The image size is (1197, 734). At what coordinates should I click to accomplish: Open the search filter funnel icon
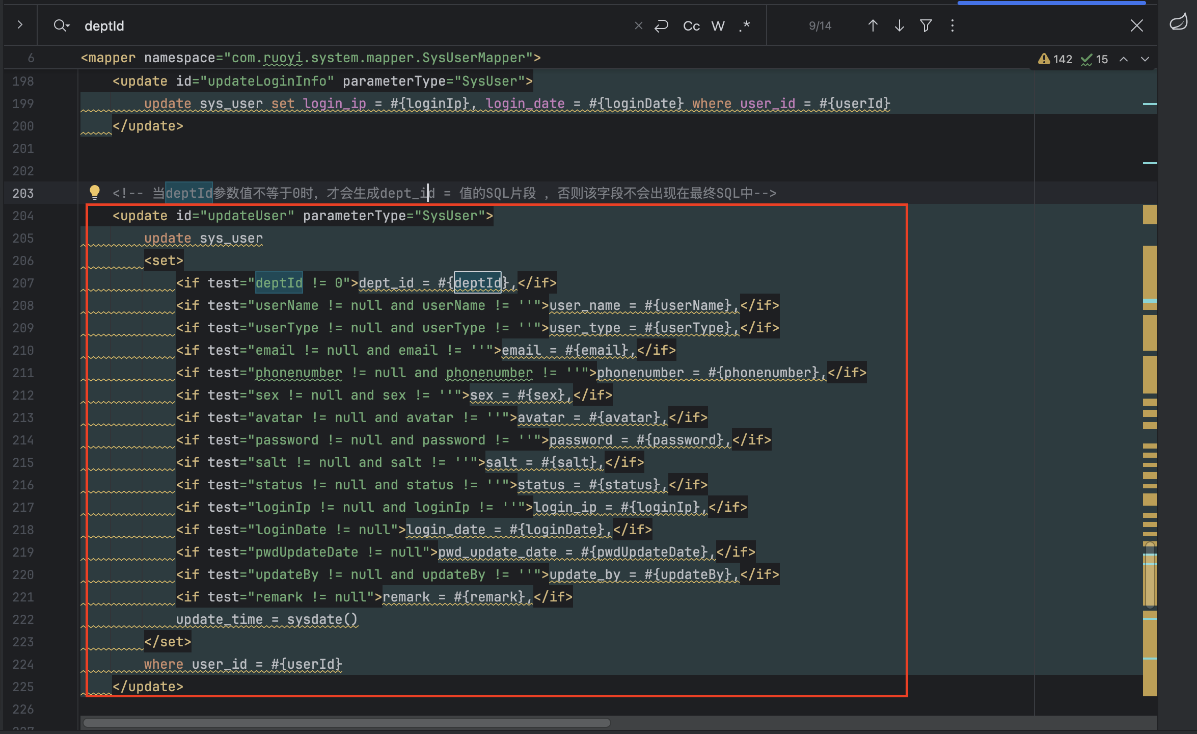[x=926, y=25]
